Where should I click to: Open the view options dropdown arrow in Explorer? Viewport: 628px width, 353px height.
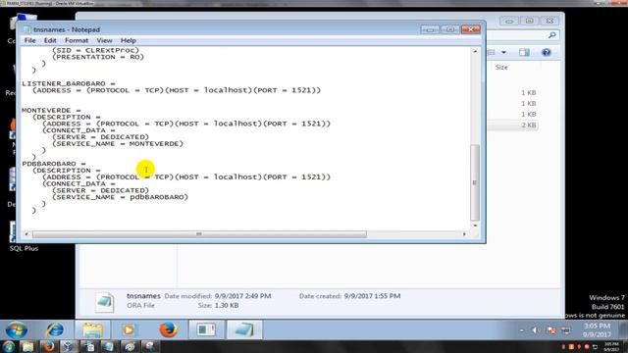pyautogui.click(x=503, y=52)
